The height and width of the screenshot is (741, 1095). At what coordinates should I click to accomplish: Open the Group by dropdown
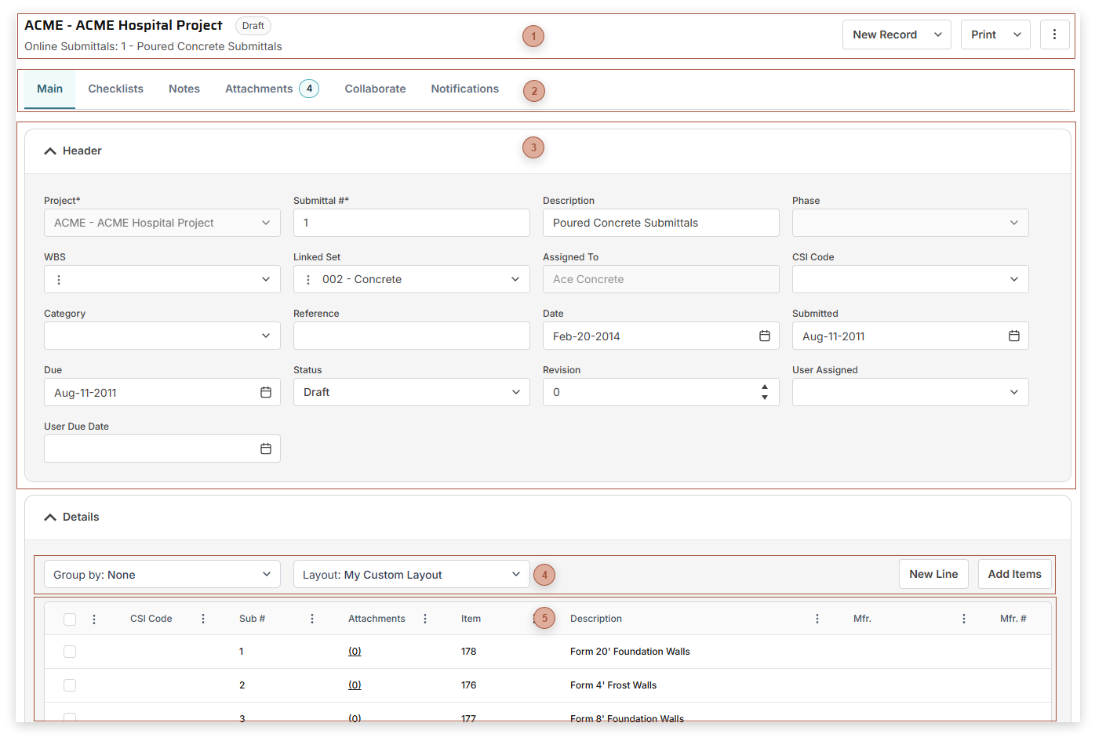[162, 574]
